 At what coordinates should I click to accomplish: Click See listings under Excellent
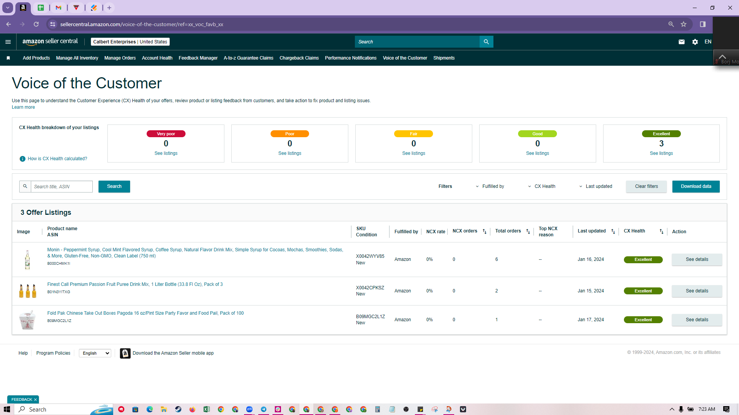[661, 153]
